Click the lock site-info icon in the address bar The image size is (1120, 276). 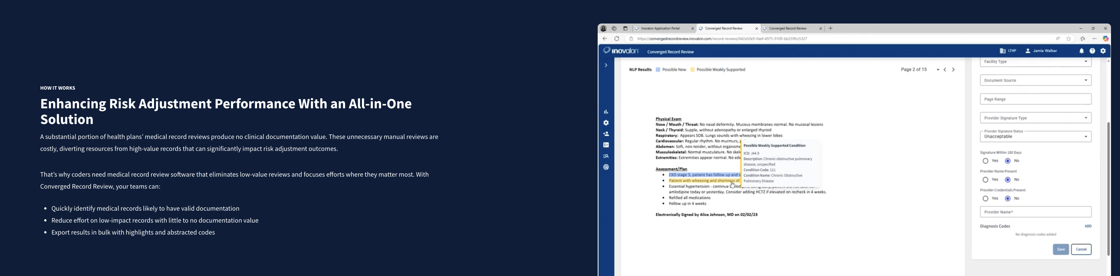click(x=631, y=39)
